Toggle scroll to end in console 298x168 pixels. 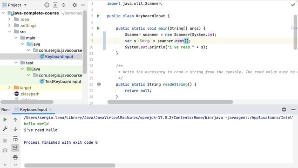pos(15,147)
